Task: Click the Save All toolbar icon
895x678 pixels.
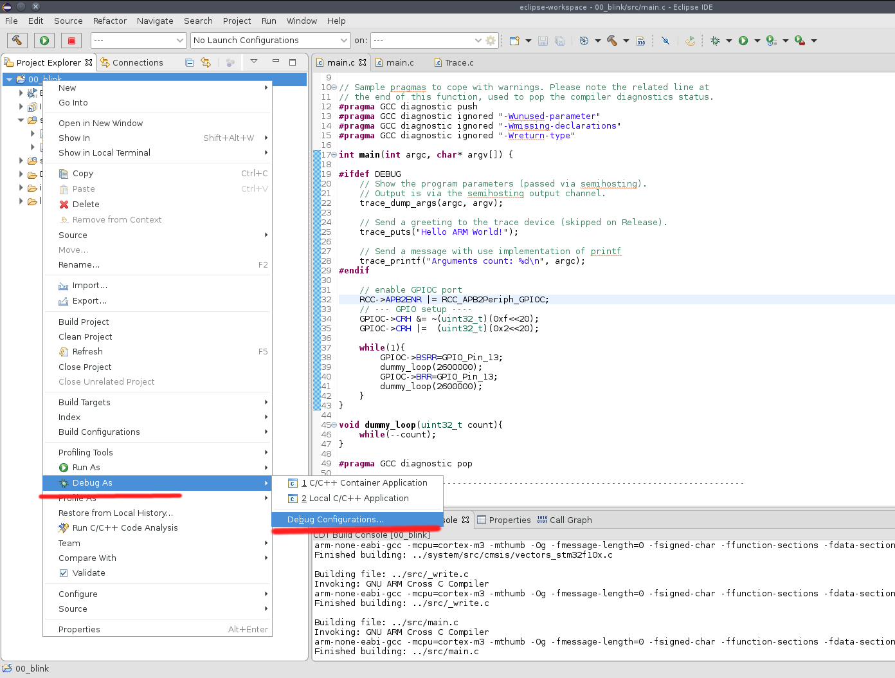Action: (560, 40)
